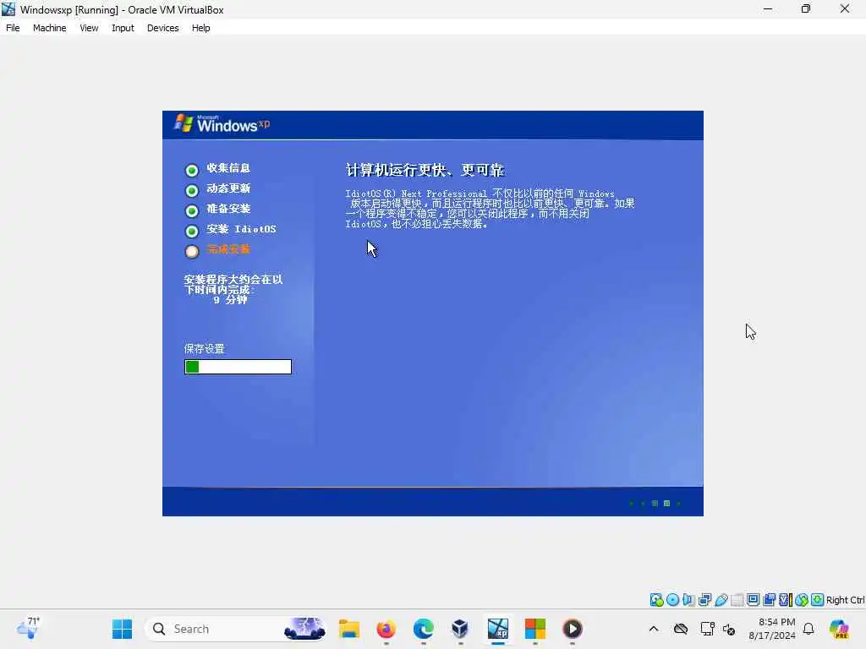Show hidden tray icons chevron
This screenshot has height=649, width=866.
pos(654,629)
